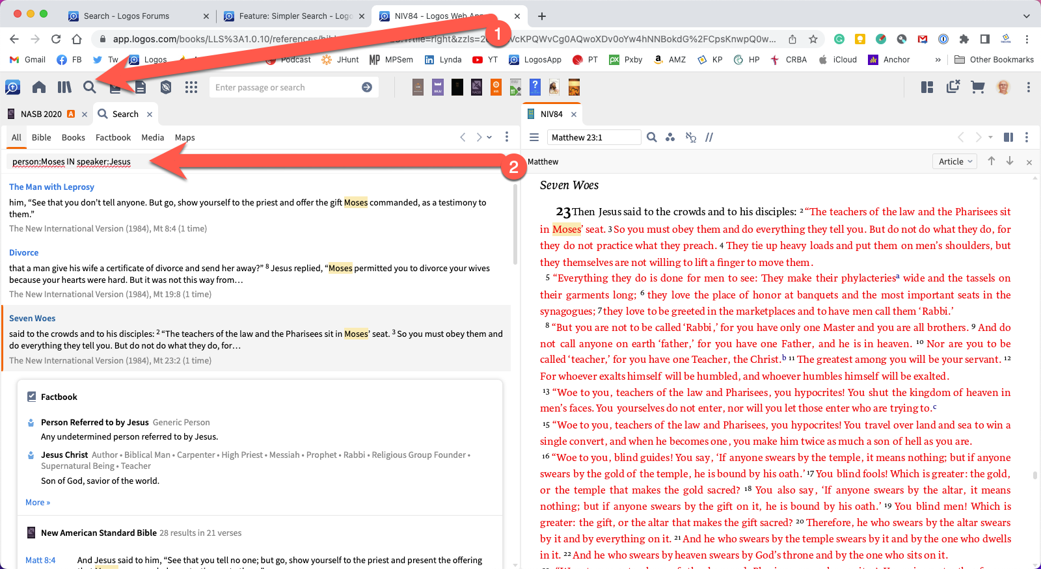Image resolution: width=1041 pixels, height=569 pixels.
Task: Open the first book shortcut in toolbar
Action: 418,87
